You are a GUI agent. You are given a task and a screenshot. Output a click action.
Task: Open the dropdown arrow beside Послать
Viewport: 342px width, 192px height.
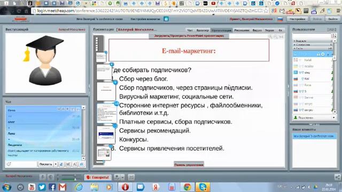point(56,164)
